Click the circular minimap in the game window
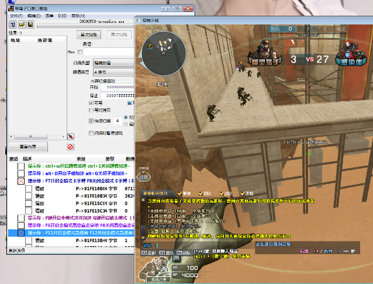This screenshot has height=284, width=373. click(163, 54)
